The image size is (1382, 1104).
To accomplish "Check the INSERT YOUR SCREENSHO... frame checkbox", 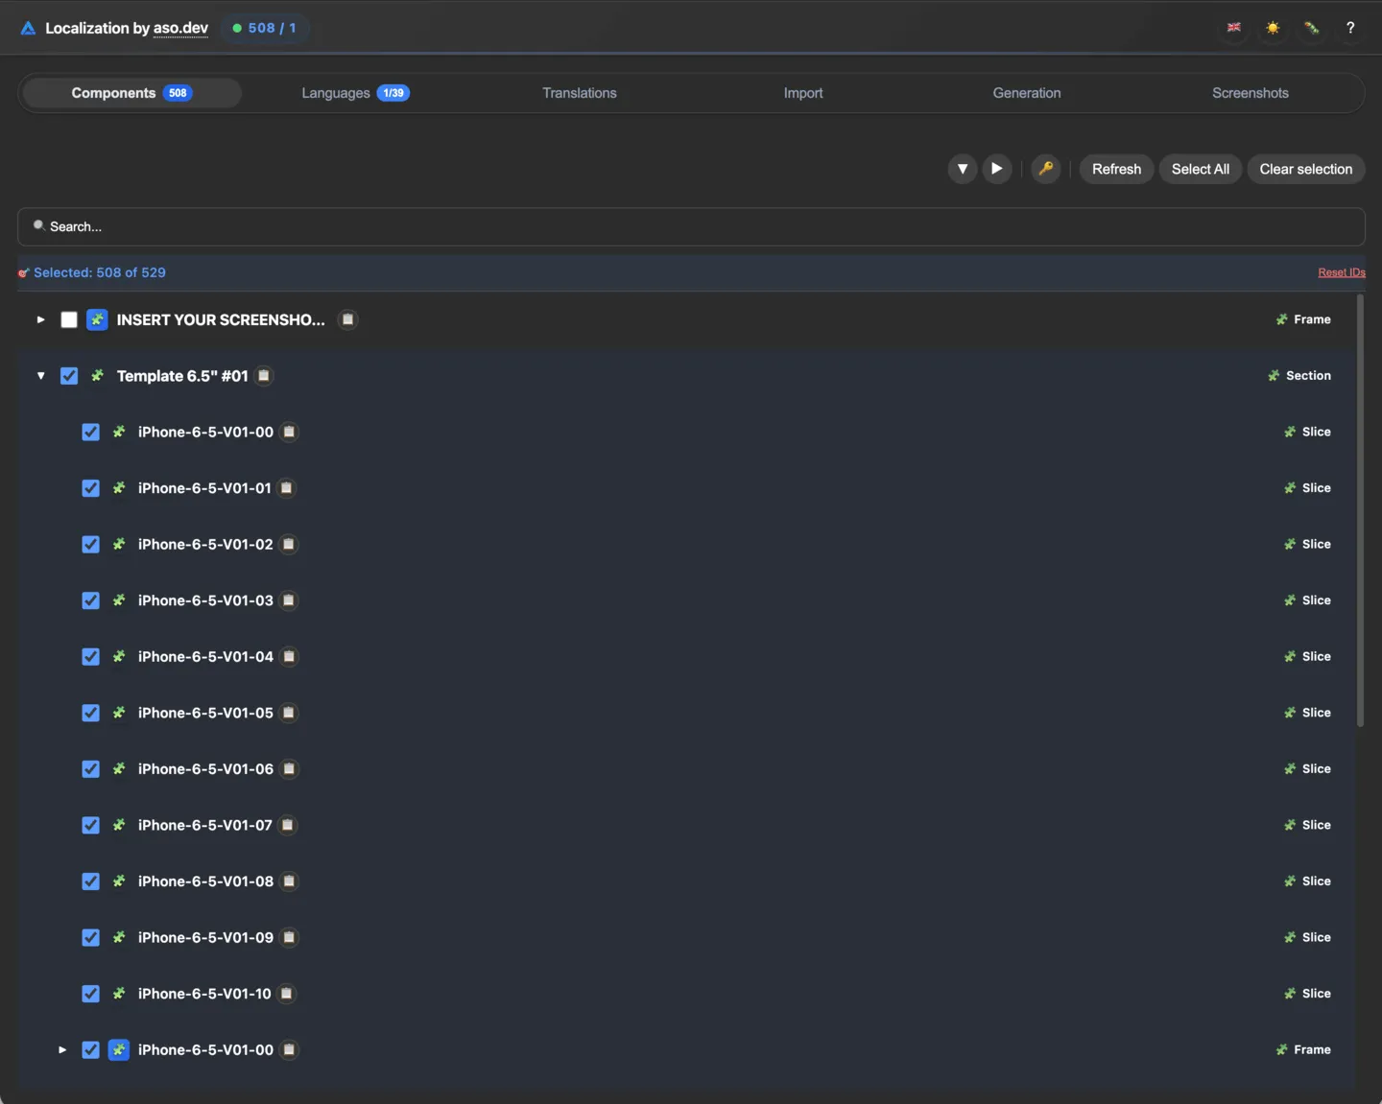I will pos(69,319).
